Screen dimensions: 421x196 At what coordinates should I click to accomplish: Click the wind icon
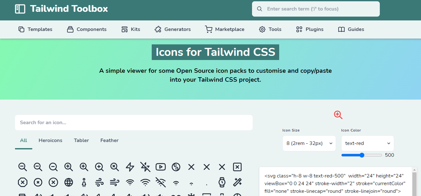pos(99,182)
